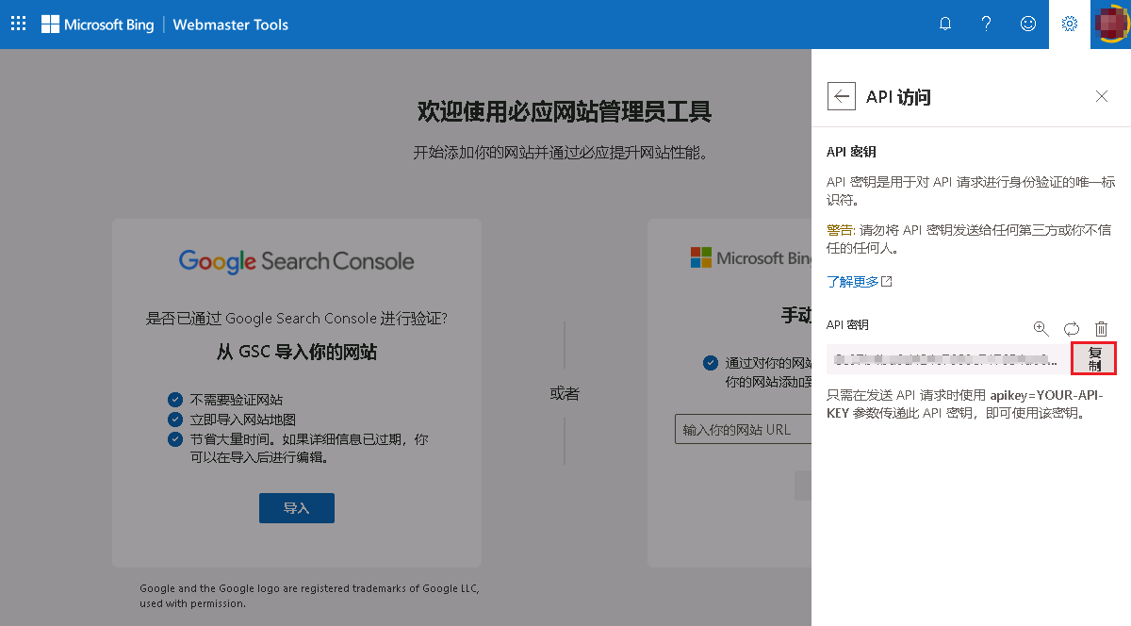Click the 导入 import button
Viewport: 1131px width, 626px height.
[x=297, y=507]
